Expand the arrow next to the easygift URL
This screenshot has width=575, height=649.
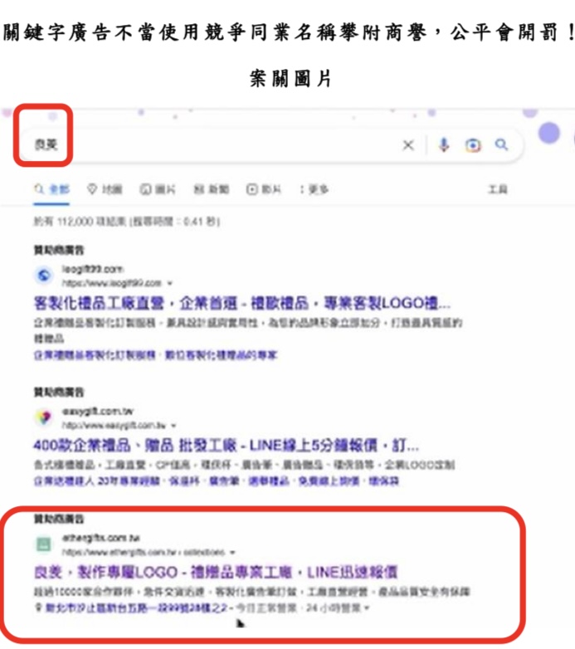tap(173, 426)
